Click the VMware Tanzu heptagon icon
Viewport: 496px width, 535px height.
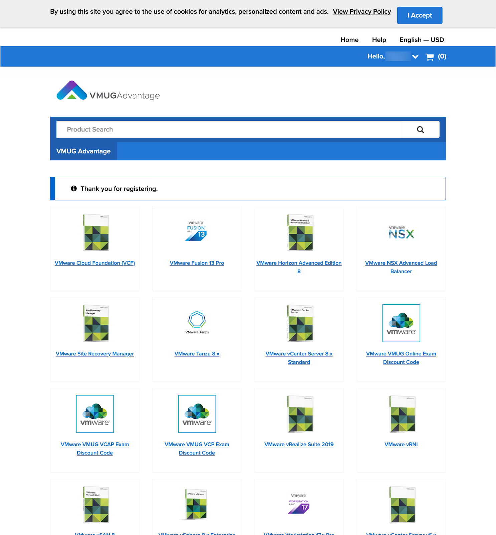[197, 320]
